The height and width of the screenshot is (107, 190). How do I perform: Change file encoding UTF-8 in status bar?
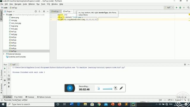[x=170, y=100]
